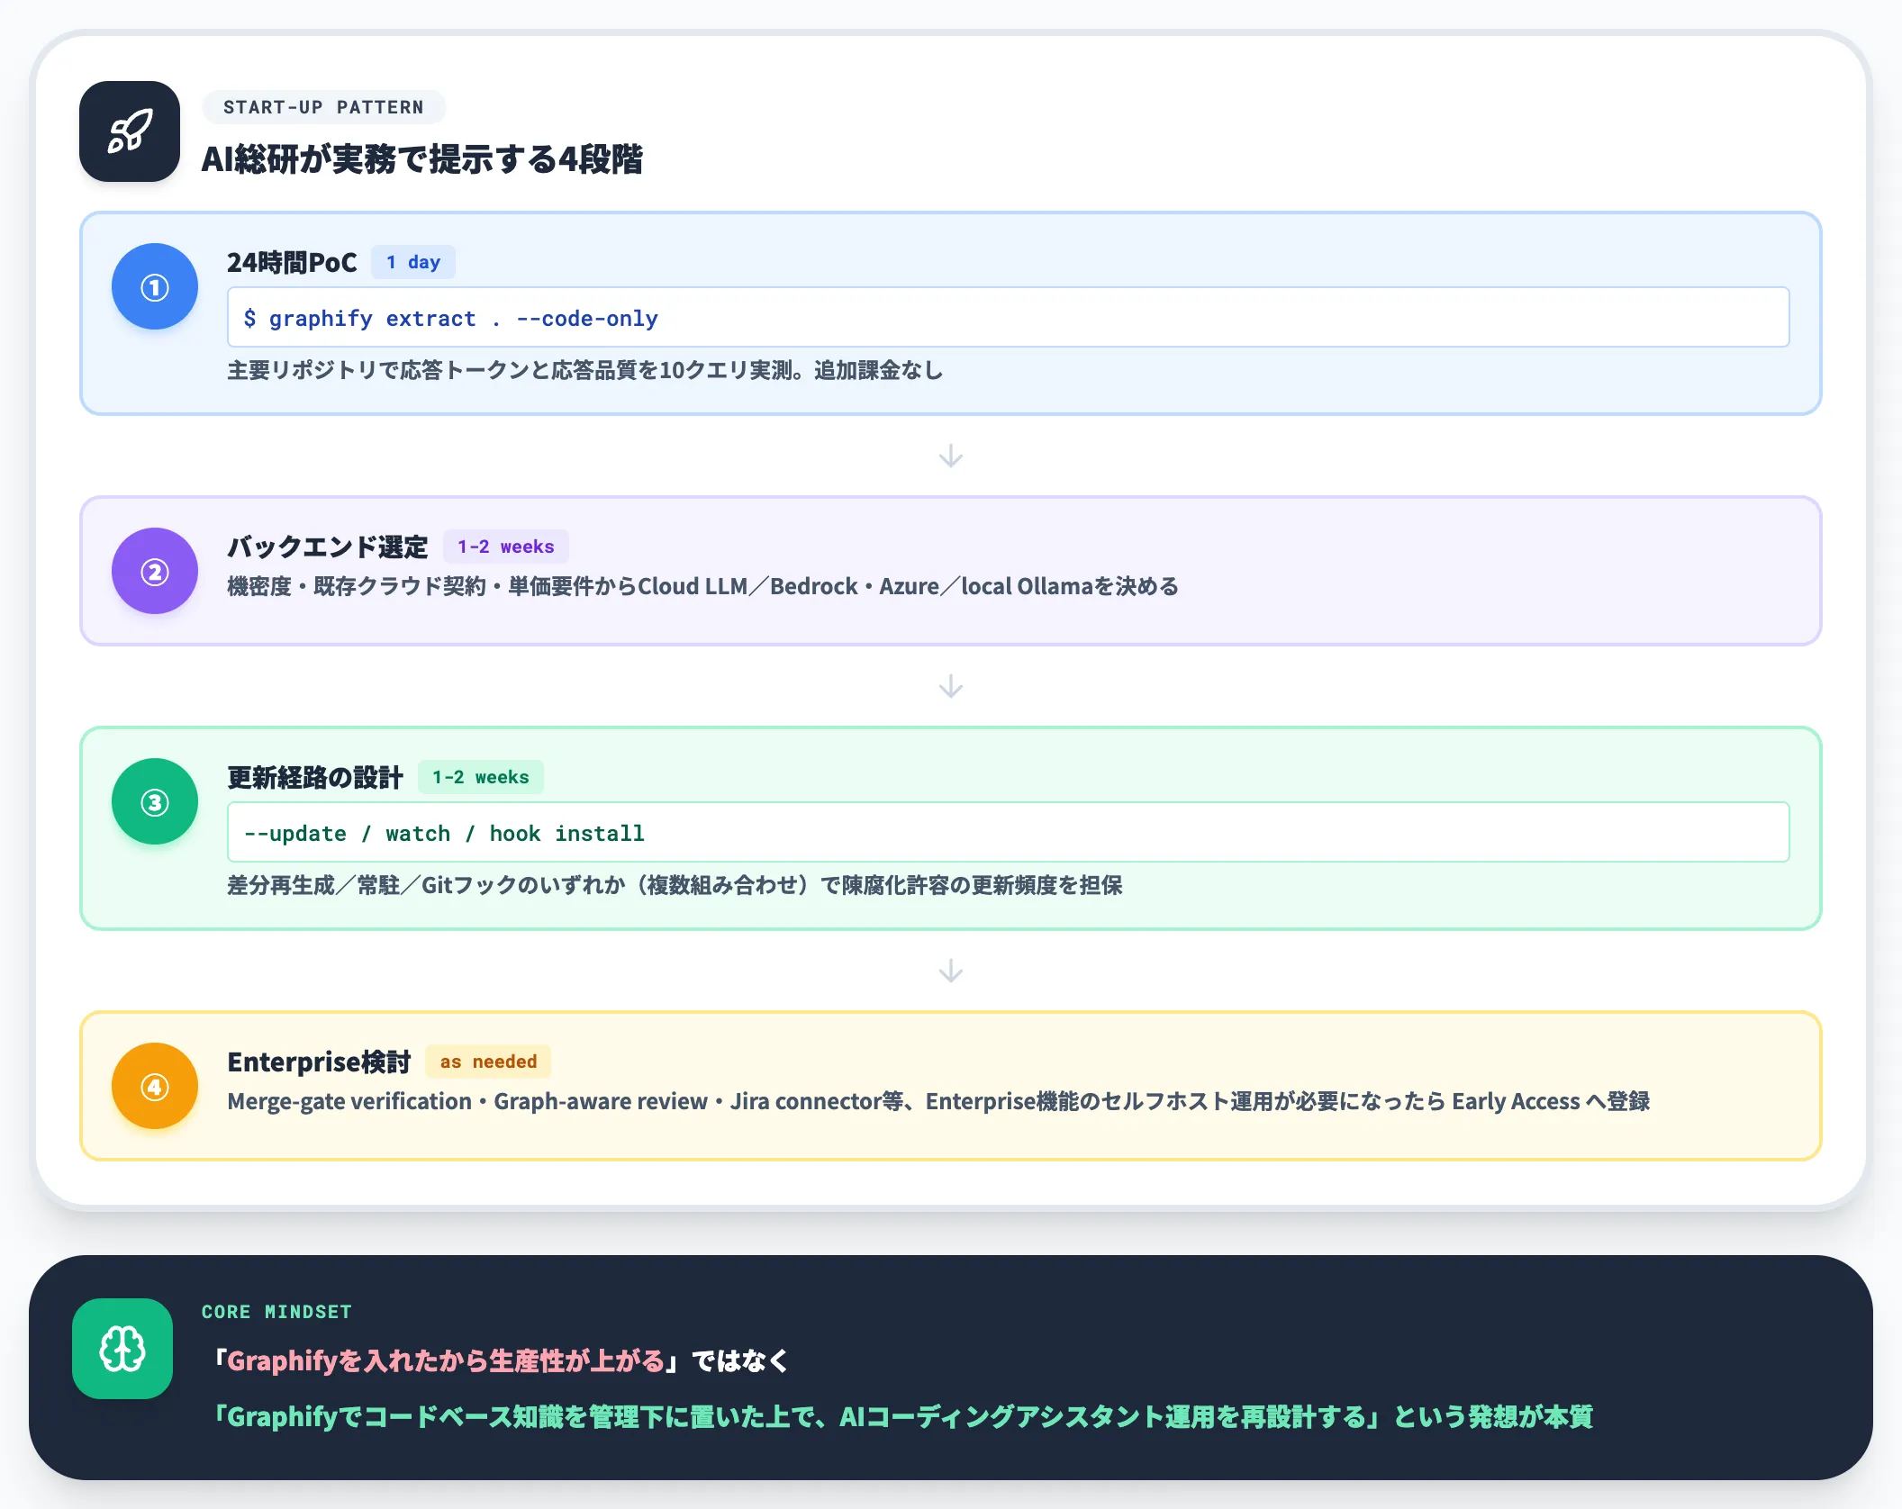Click the rocket icon beside START-UP PATTERN

pos(130,131)
